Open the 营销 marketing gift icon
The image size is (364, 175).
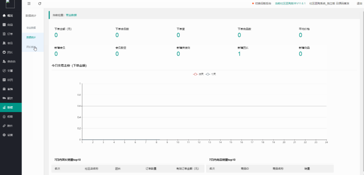coord(4,89)
